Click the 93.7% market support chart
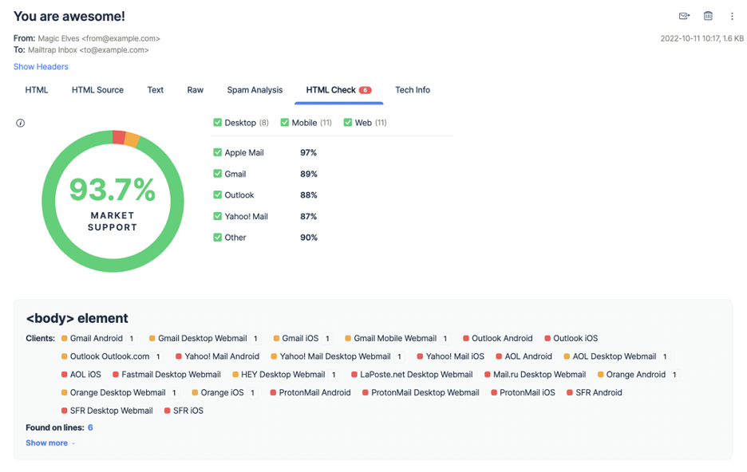This screenshot has width=747, height=472. tap(113, 201)
